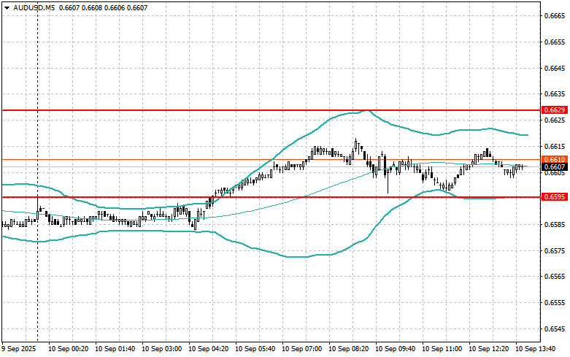Image resolution: width=570 pixels, height=357 pixels.
Task: Click the 10 Sep 12:20 time label
Action: pyautogui.click(x=488, y=349)
